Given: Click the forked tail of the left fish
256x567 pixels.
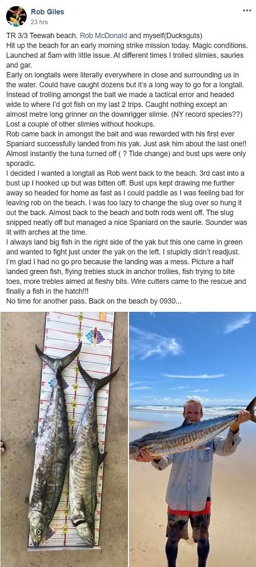Looking at the screenshot, I should tap(58, 355).
